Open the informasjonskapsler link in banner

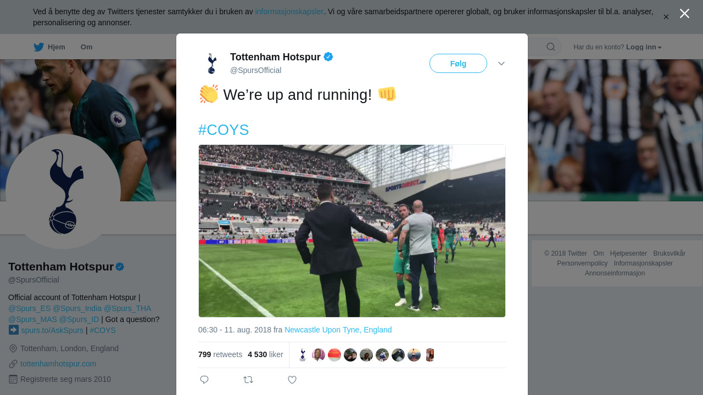(289, 12)
